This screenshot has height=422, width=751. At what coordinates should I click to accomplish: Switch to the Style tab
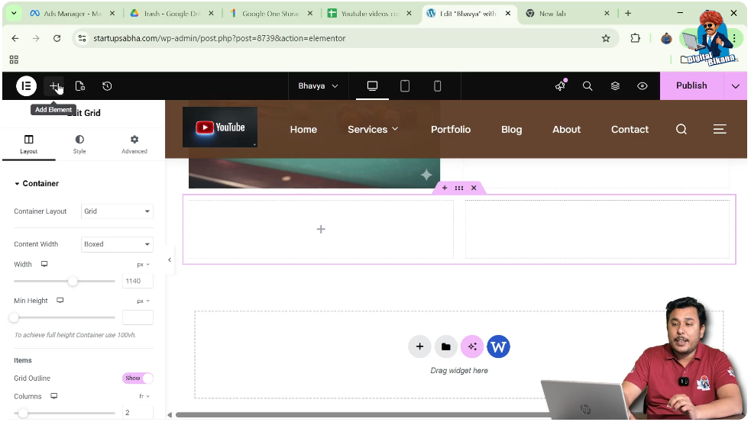[x=79, y=144]
